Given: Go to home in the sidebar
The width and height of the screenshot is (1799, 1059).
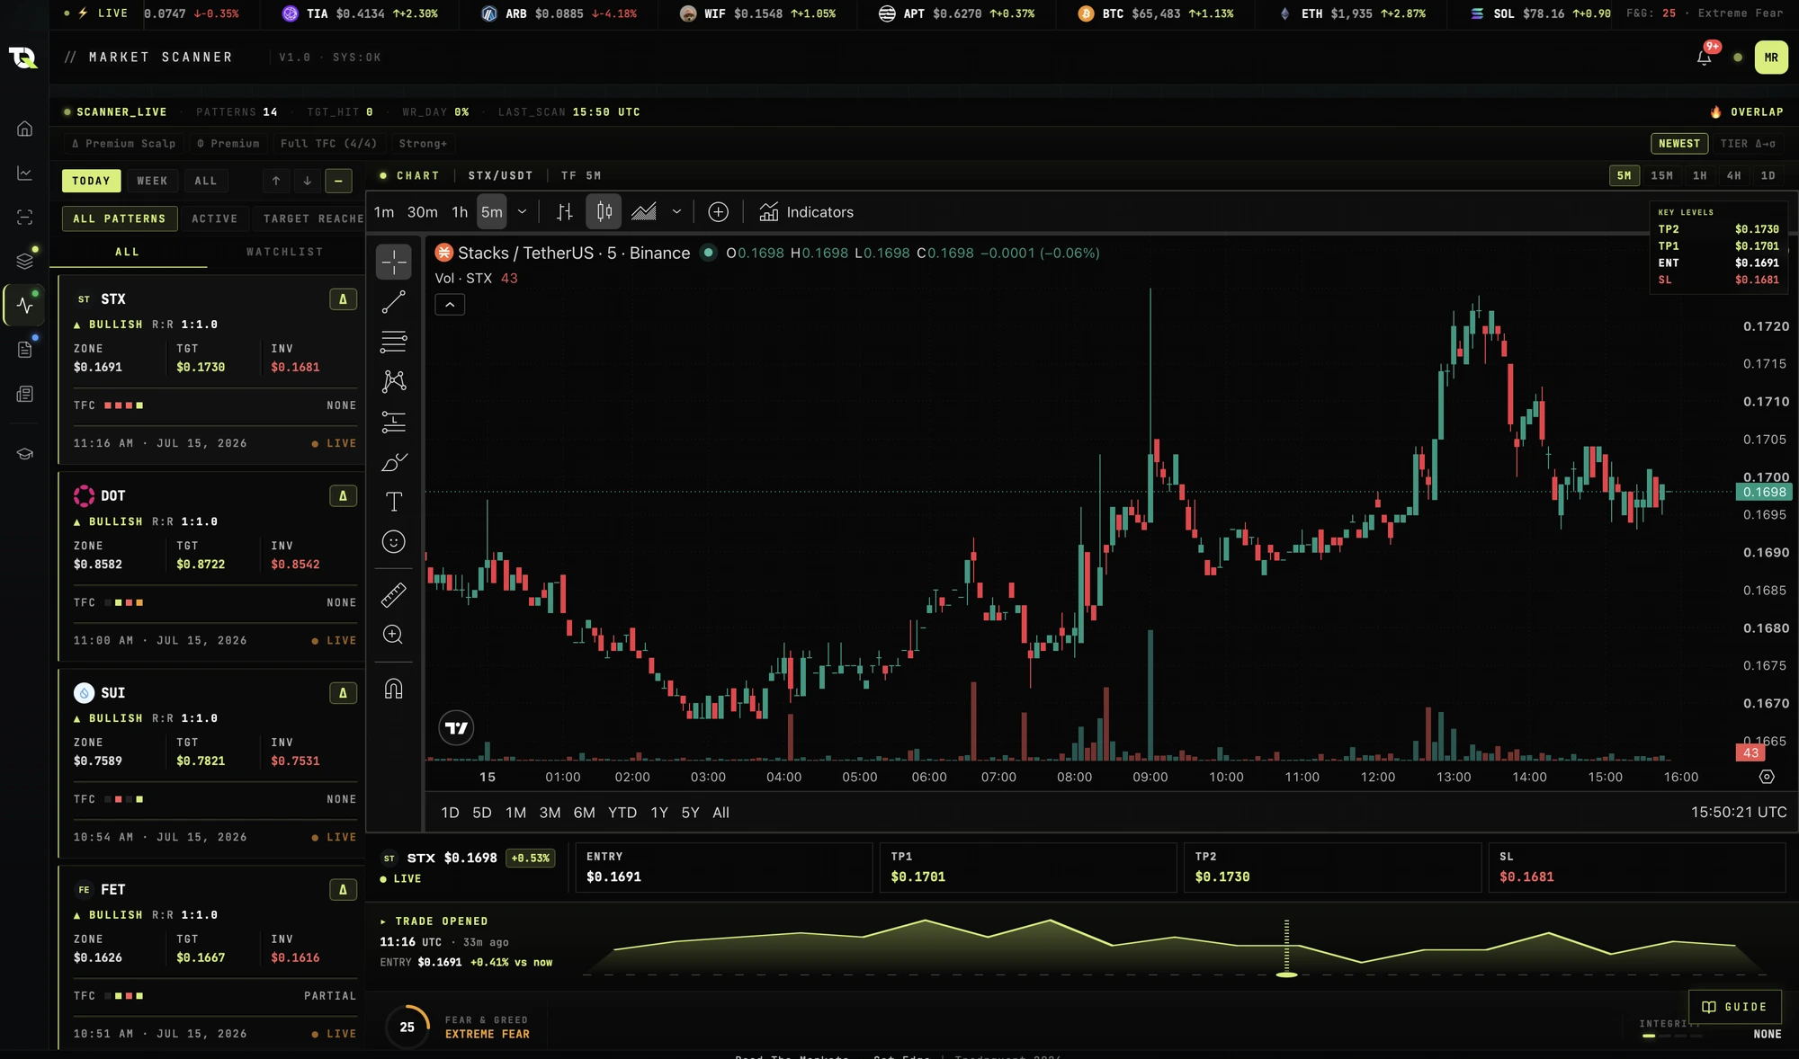Looking at the screenshot, I should tap(25, 129).
